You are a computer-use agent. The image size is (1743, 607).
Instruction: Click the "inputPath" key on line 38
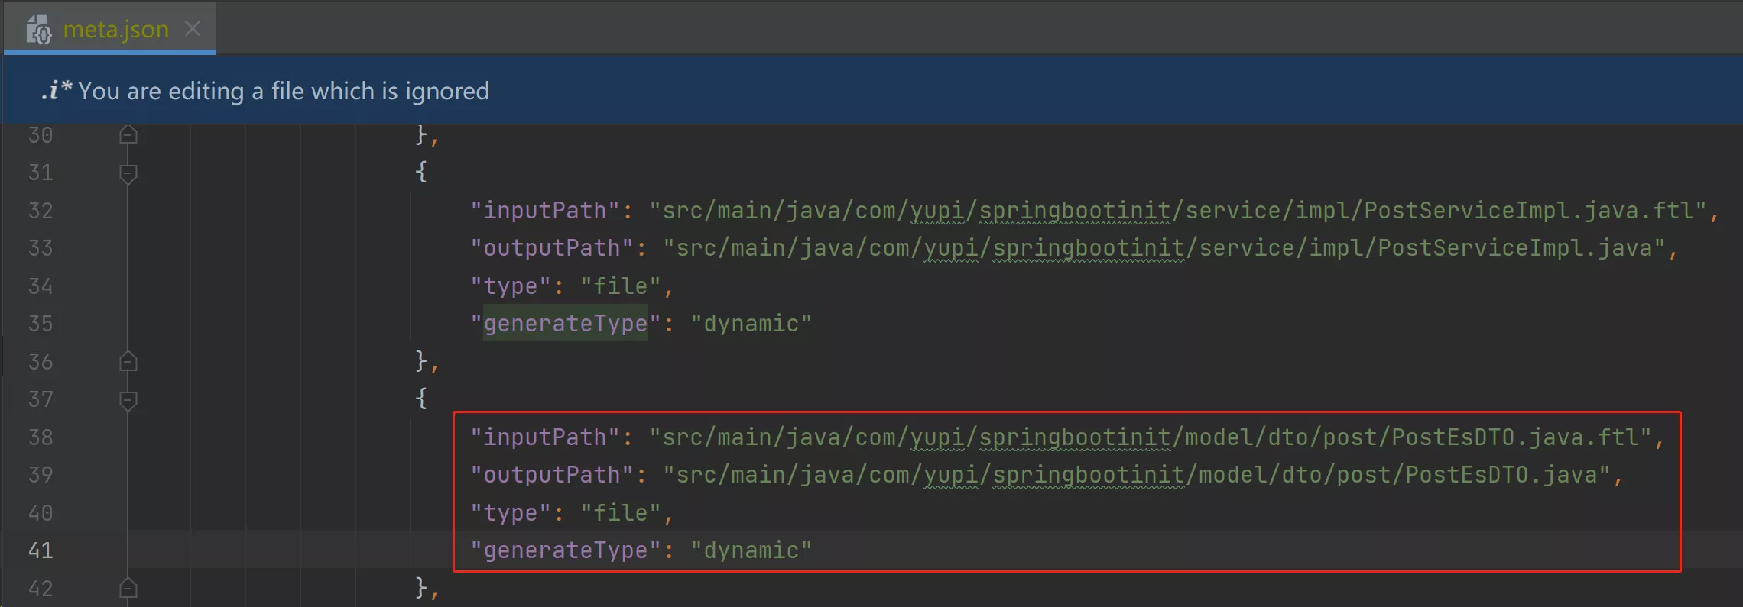[x=544, y=437]
